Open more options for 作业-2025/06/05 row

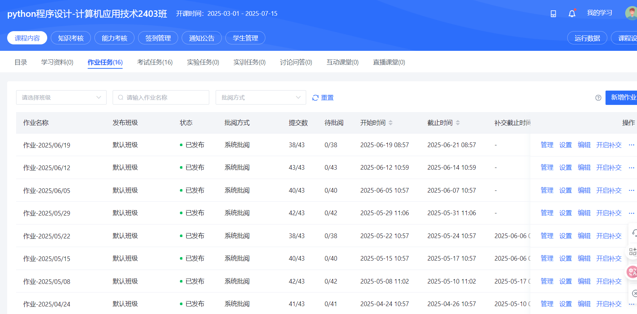click(631, 190)
